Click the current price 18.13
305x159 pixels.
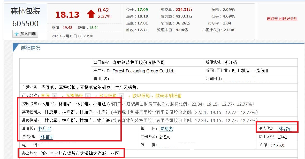point(67,15)
